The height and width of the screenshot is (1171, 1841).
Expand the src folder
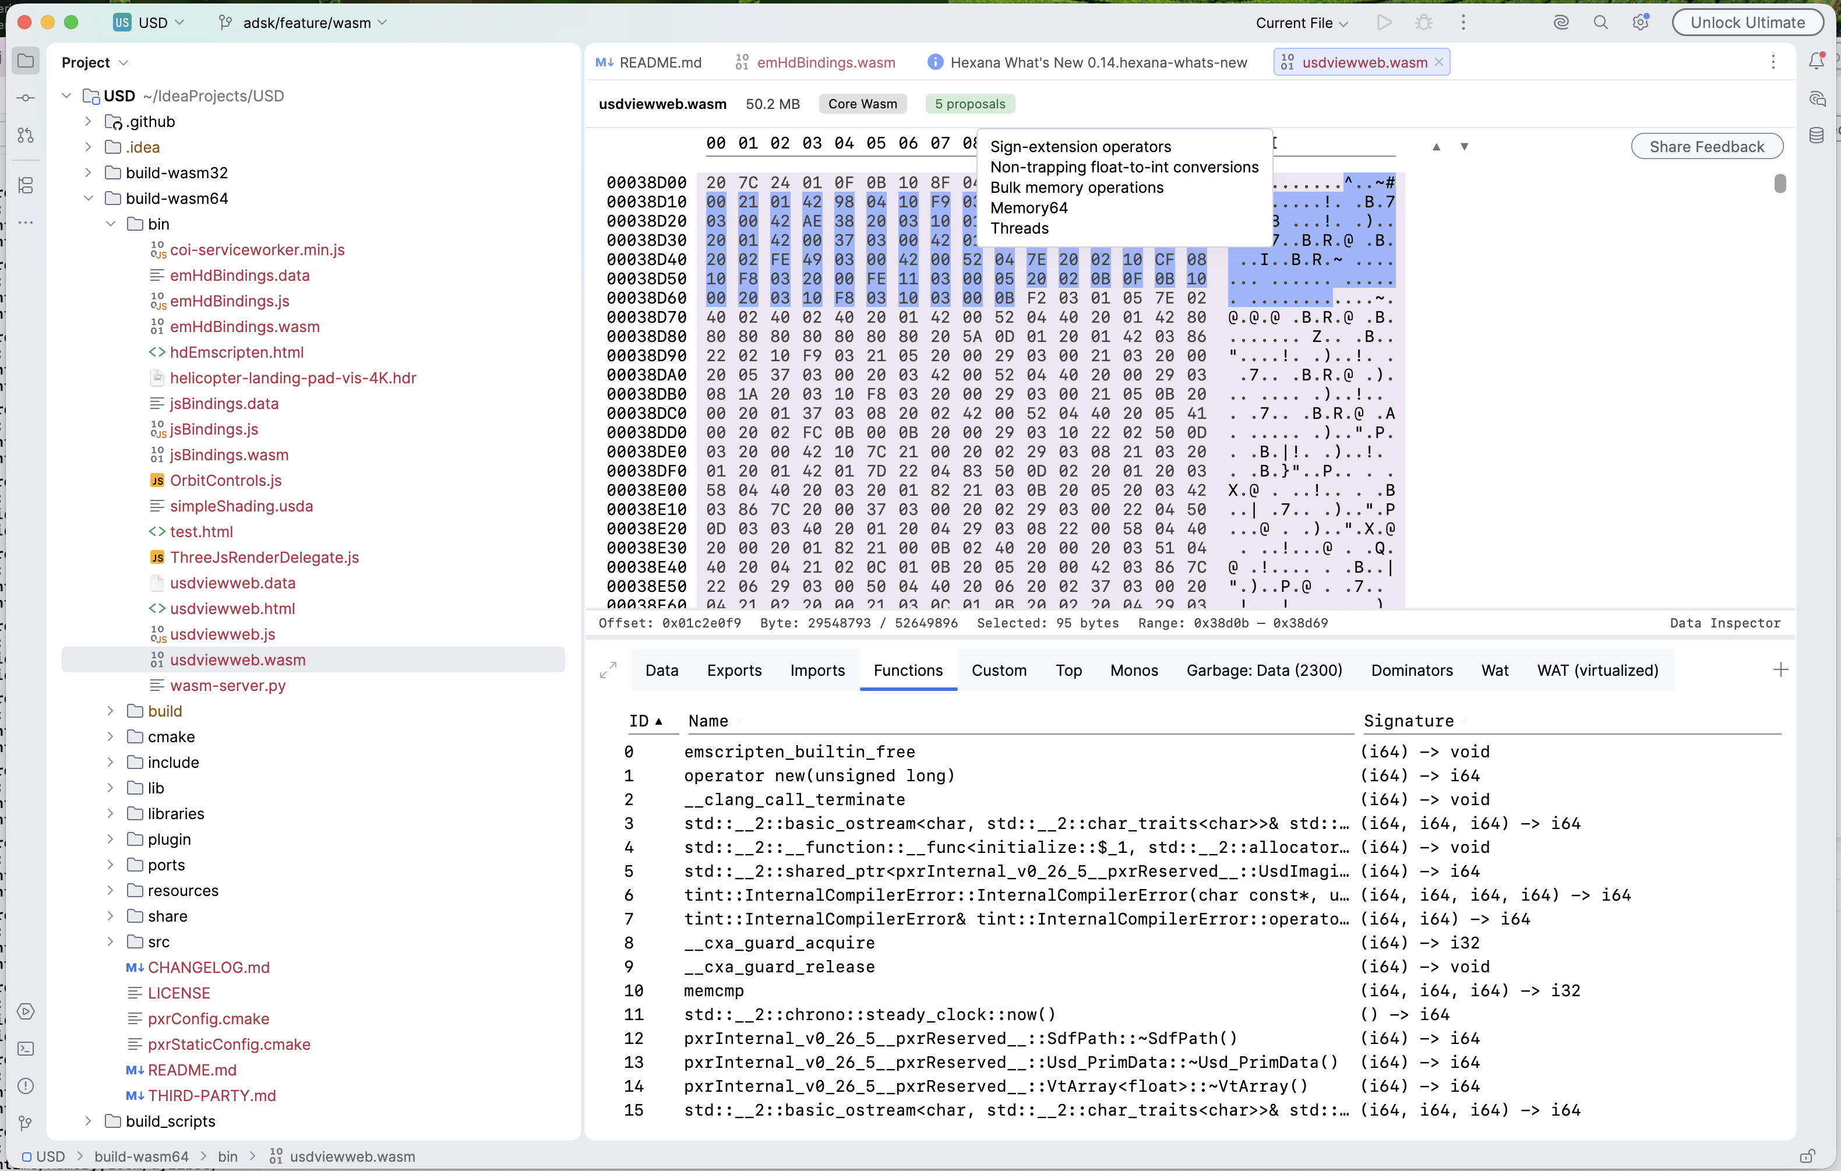click(111, 941)
